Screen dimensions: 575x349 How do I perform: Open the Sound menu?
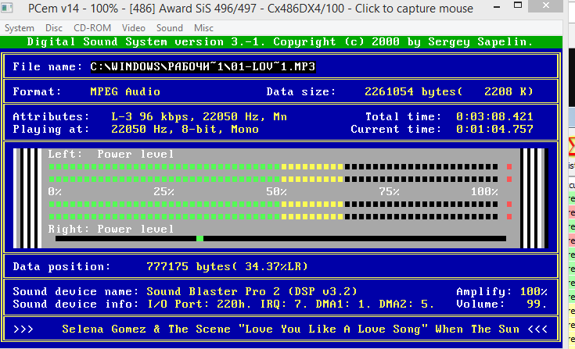[170, 28]
